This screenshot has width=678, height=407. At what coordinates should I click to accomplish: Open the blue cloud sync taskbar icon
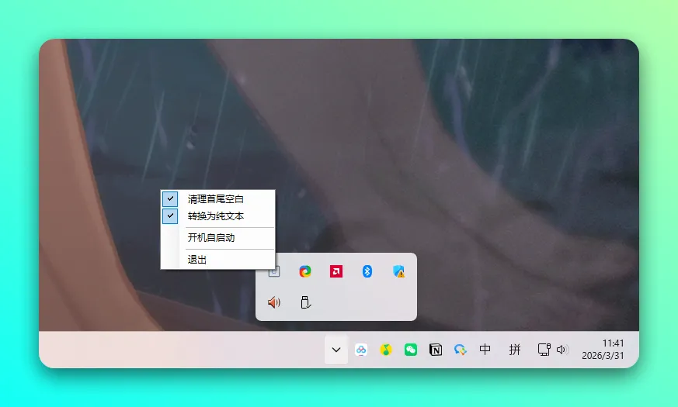click(x=460, y=350)
